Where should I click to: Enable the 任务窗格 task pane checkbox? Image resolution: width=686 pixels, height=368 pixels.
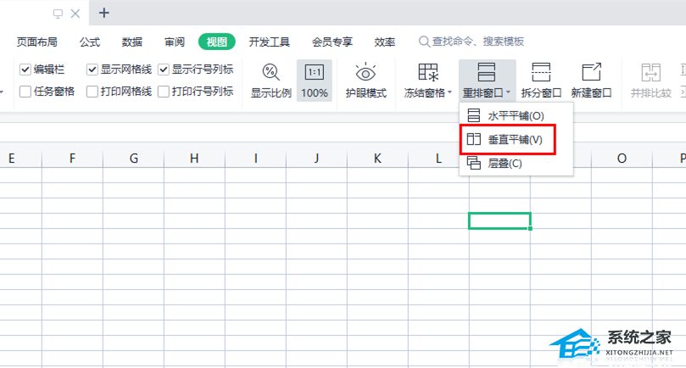25,92
